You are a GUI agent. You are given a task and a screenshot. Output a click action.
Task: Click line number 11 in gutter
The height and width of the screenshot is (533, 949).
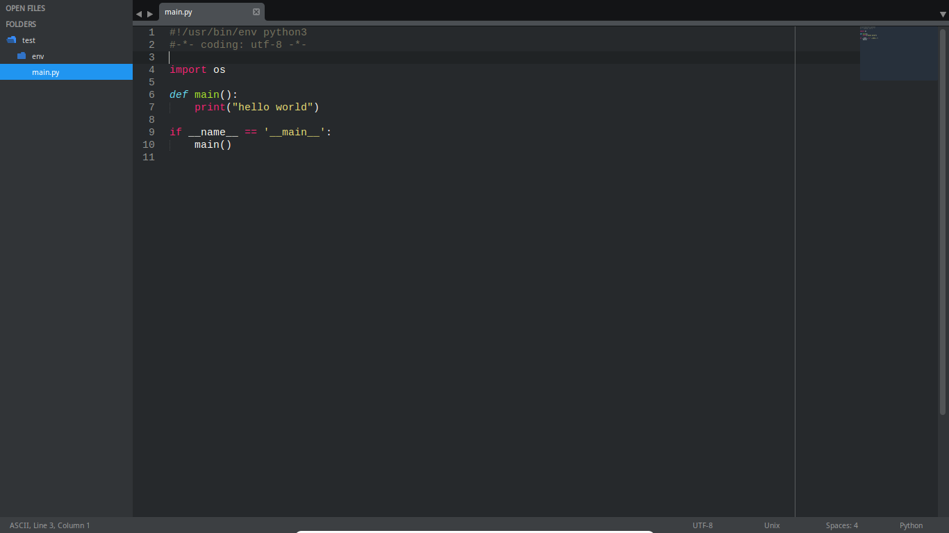tap(149, 158)
